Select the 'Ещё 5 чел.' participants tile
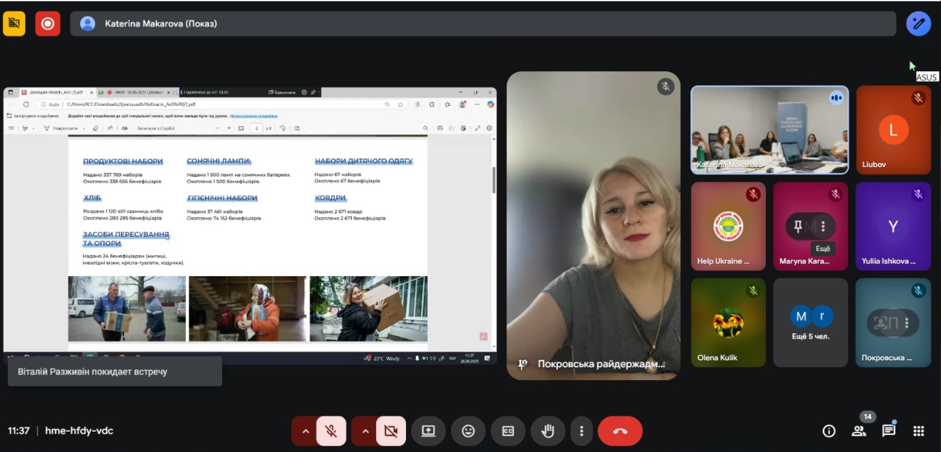This screenshot has height=452, width=941. point(811,322)
